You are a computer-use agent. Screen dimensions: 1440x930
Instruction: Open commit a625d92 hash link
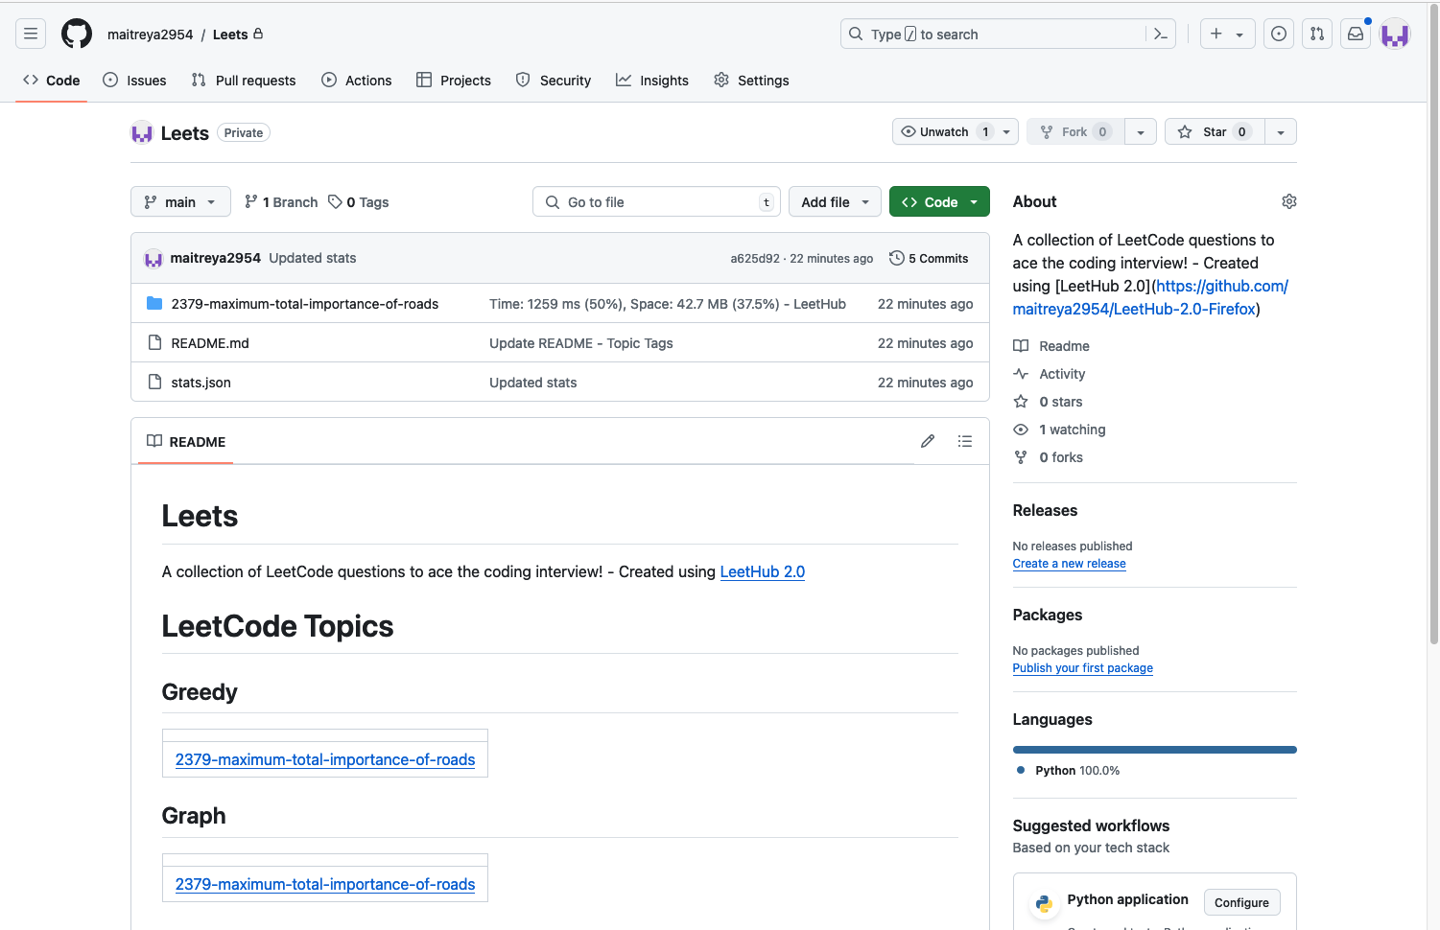(x=755, y=258)
